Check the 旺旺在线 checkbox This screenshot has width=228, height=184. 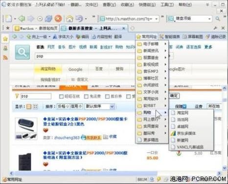[x=61, y=96]
